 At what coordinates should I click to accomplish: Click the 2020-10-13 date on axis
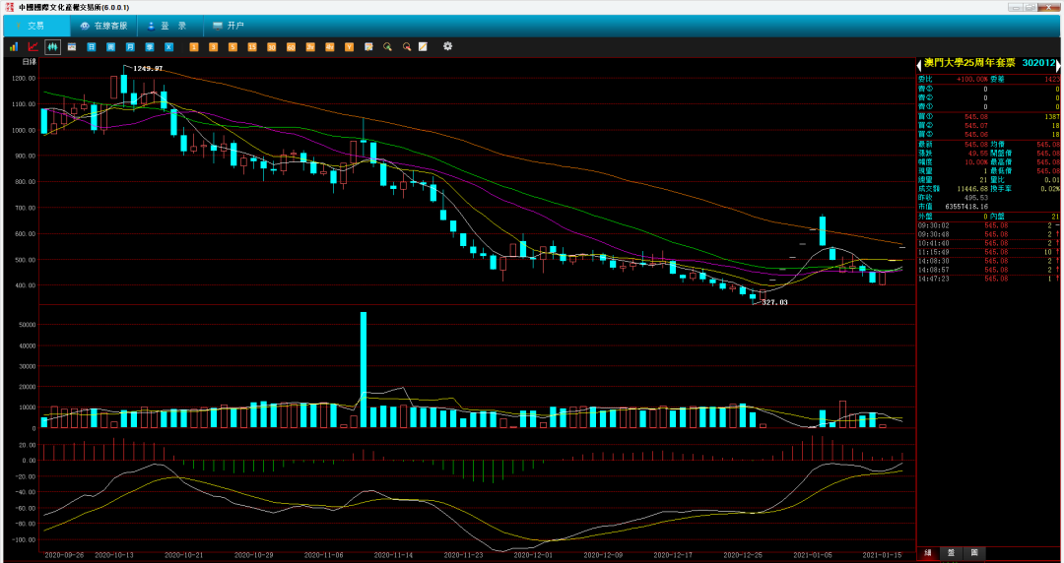click(114, 555)
